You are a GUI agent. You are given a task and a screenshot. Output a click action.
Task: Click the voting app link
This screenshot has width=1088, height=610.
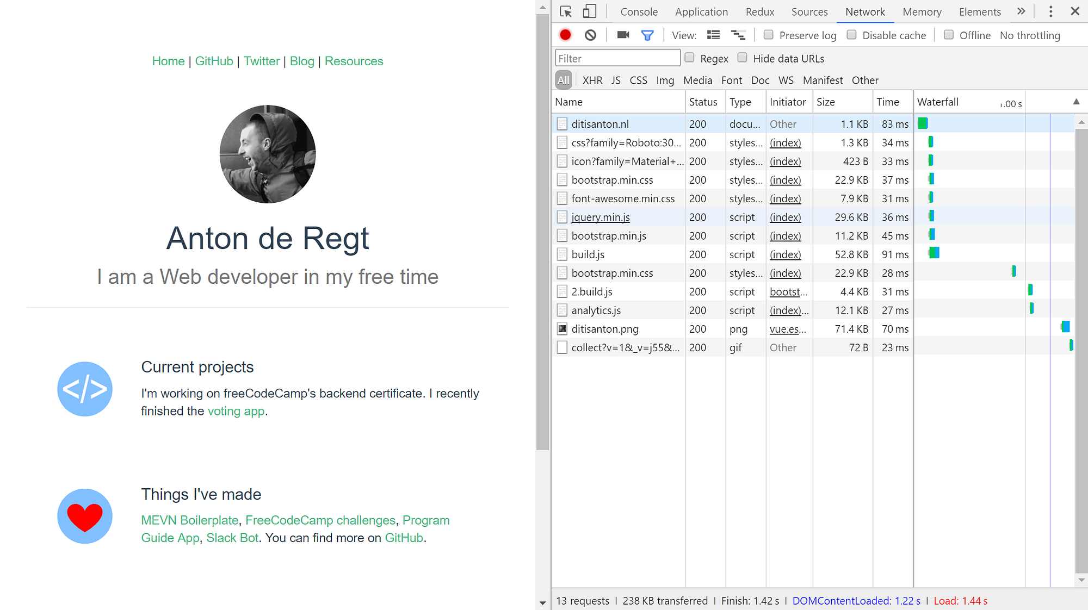[236, 411]
